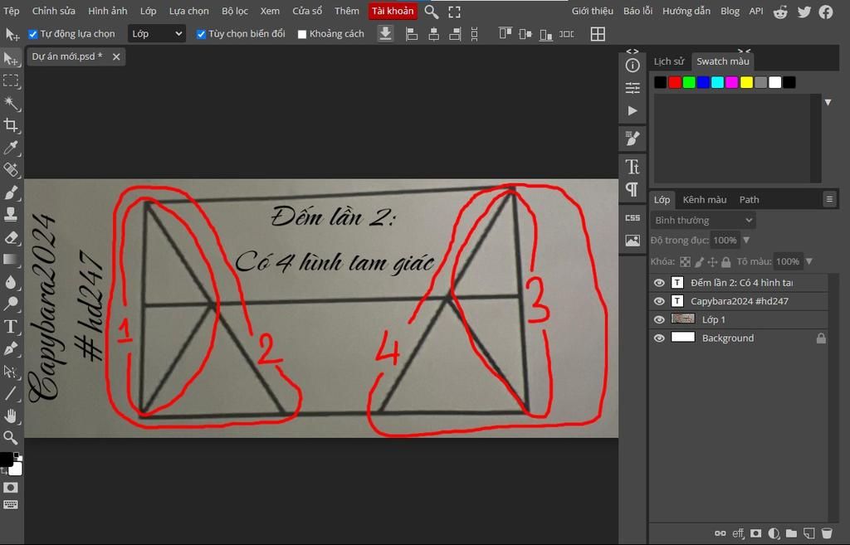
Task: Open layers panel menu icon
Action: pyautogui.click(x=829, y=199)
